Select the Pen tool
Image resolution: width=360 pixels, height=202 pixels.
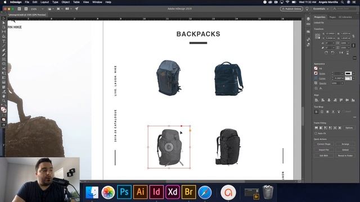[4, 50]
